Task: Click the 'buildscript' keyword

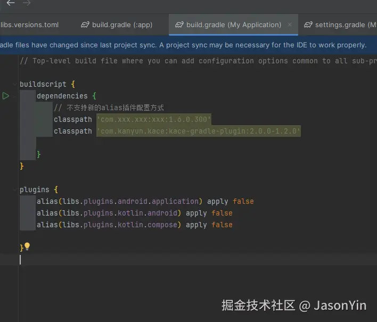Action: [x=43, y=84]
